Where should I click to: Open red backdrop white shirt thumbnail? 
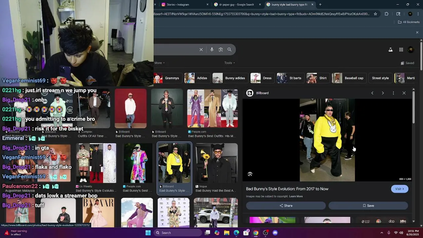tap(131, 108)
